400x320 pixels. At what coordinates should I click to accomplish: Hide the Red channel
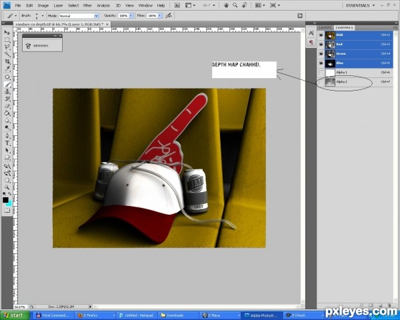pyautogui.click(x=321, y=45)
